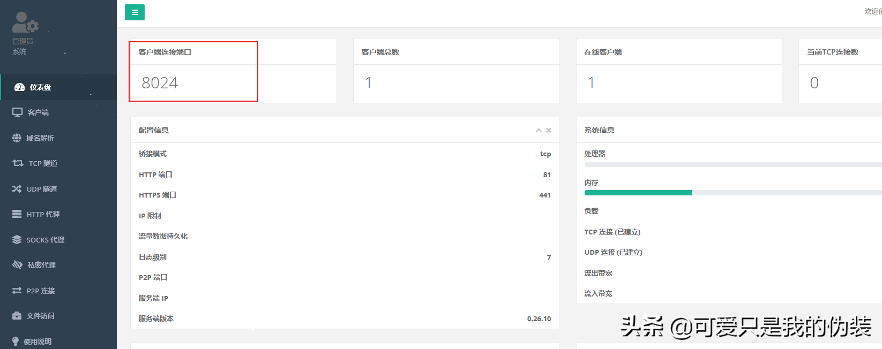Click the retweet arrows icon beside TCP 隧道
The width and height of the screenshot is (882, 349).
(x=18, y=163)
